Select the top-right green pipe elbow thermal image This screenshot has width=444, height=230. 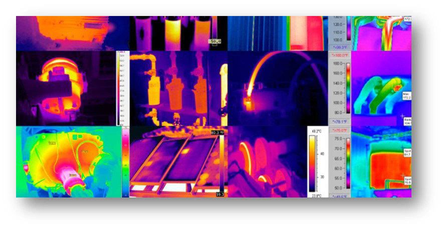381,33
